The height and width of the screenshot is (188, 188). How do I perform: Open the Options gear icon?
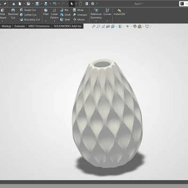pos(93,4)
